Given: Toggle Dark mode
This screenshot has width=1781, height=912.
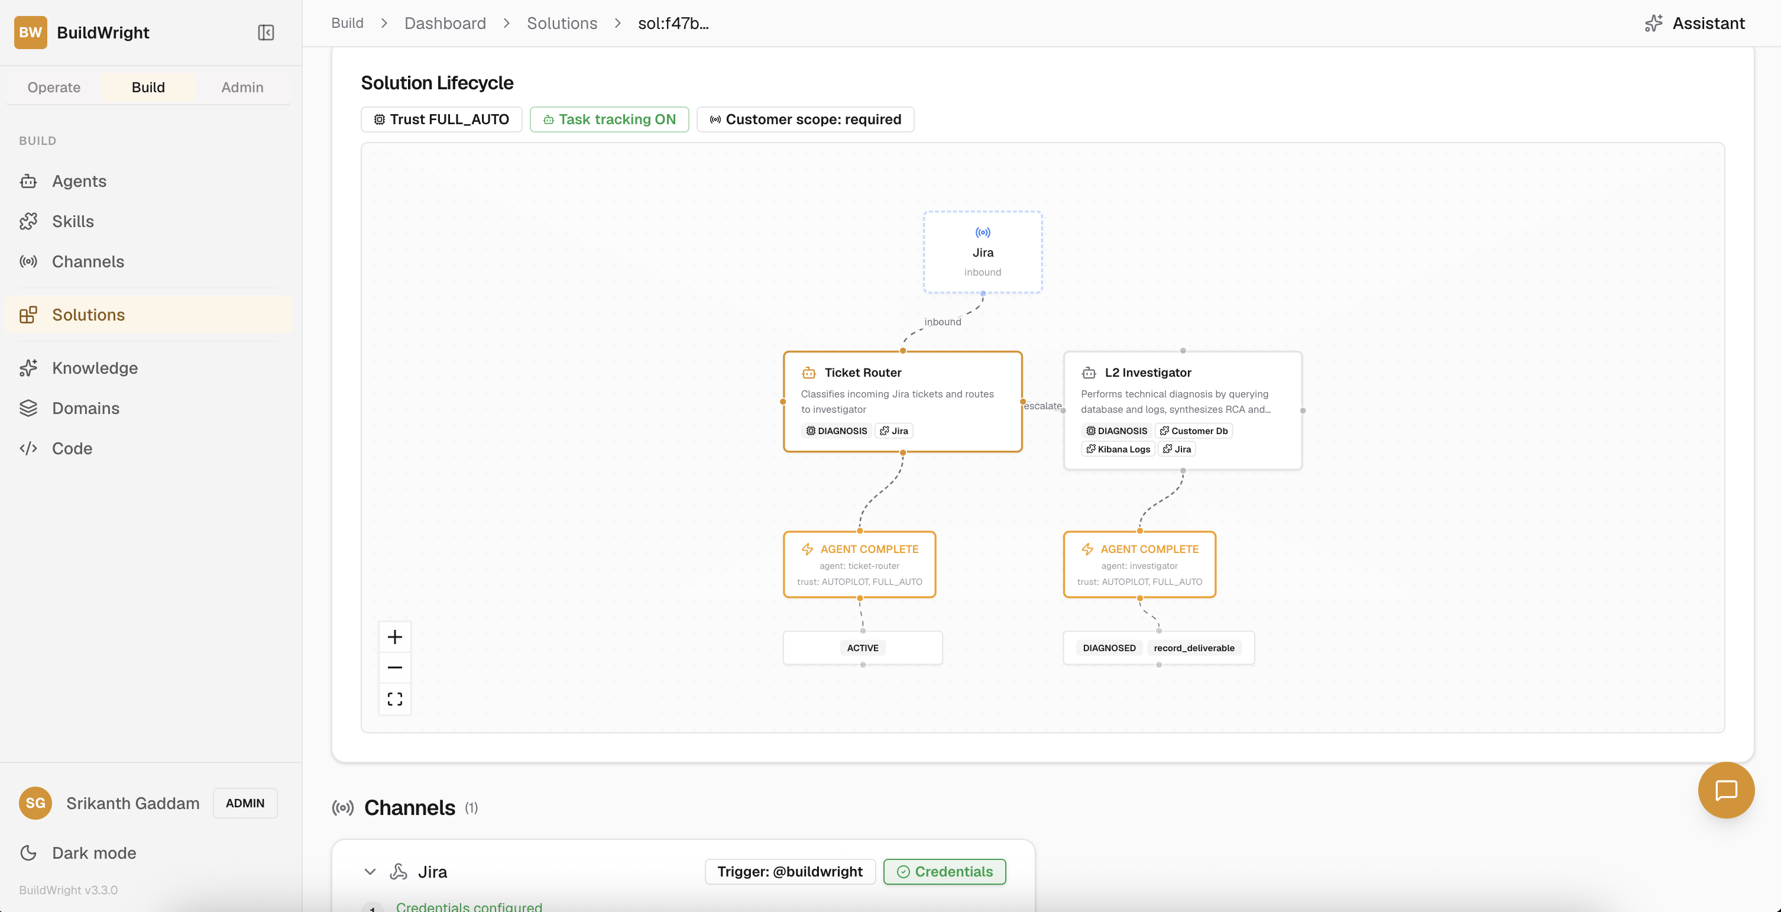Looking at the screenshot, I should (148, 852).
